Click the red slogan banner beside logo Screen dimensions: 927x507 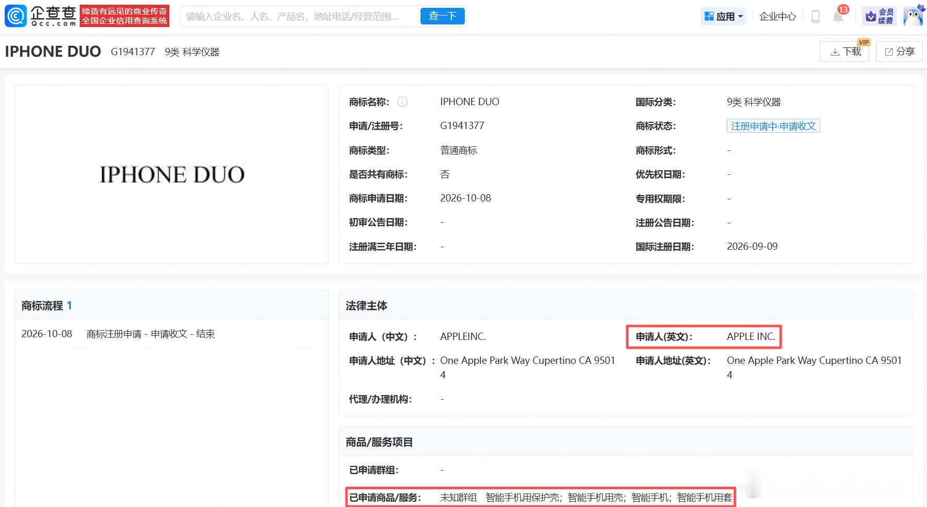click(125, 16)
